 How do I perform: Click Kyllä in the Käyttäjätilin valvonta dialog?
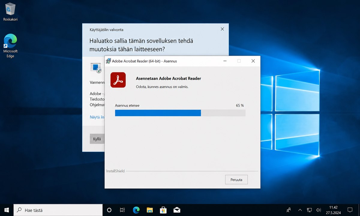point(97,139)
